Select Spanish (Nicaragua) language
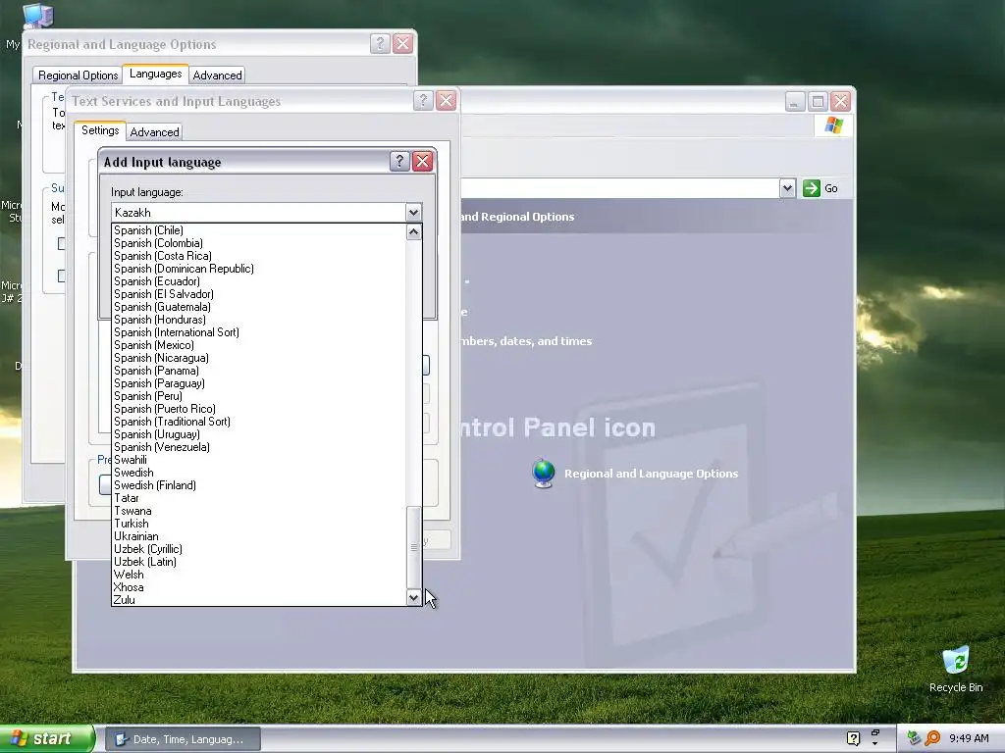The width and height of the screenshot is (1005, 753). point(161,358)
